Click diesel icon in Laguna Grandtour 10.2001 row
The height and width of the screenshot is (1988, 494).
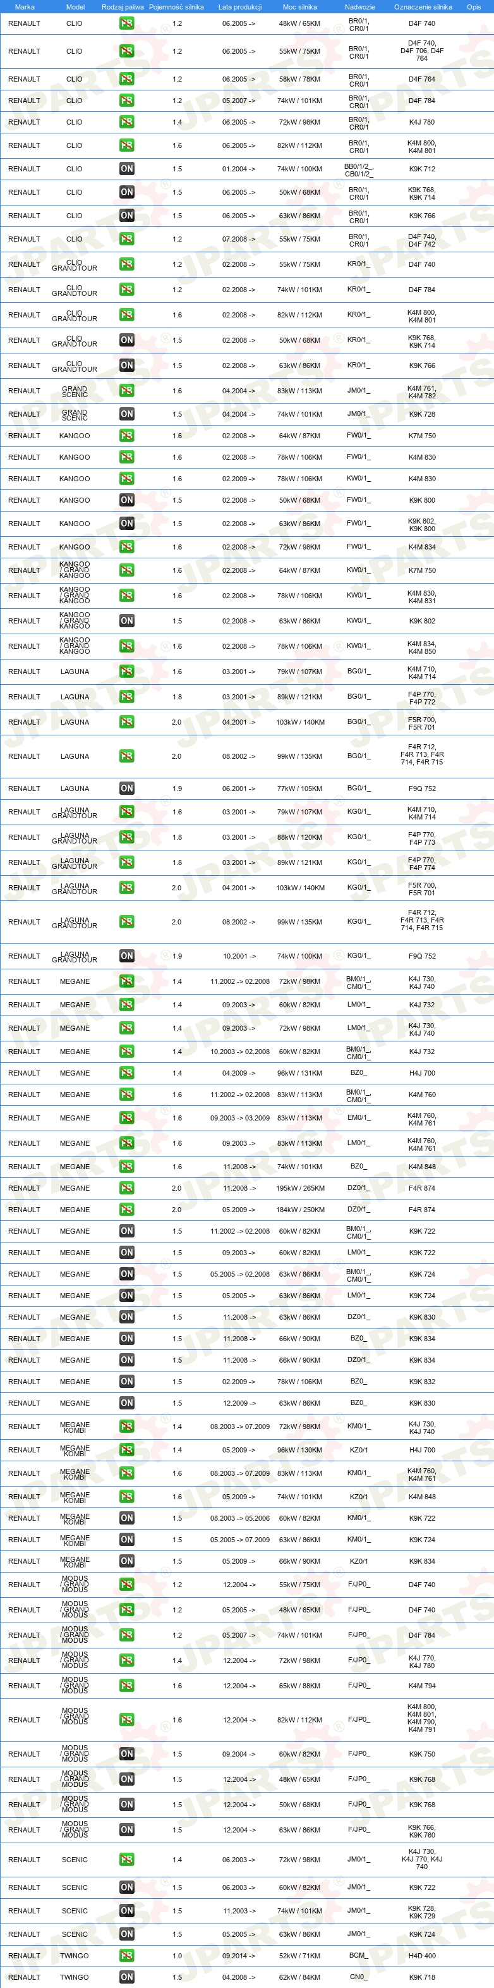click(126, 955)
